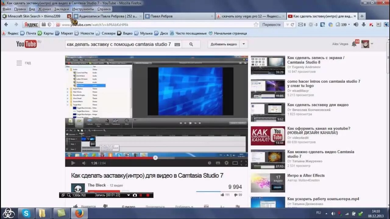Expand the dropdown next to 199 counter

(x=349, y=25)
